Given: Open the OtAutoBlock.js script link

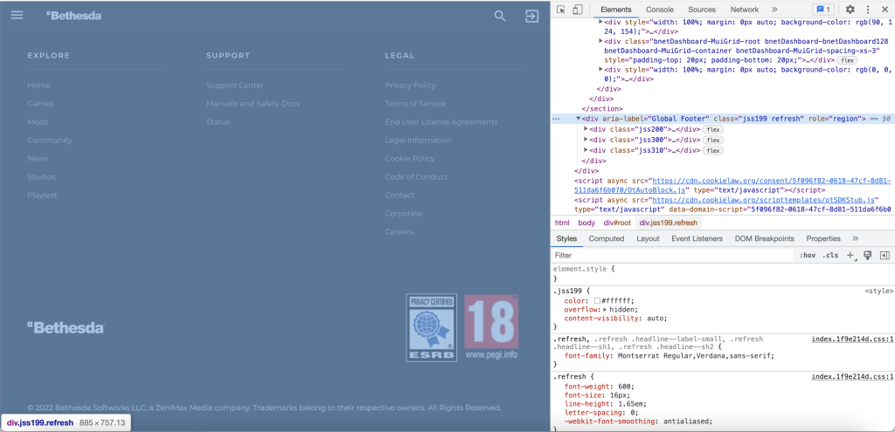Looking at the screenshot, I should [x=732, y=185].
